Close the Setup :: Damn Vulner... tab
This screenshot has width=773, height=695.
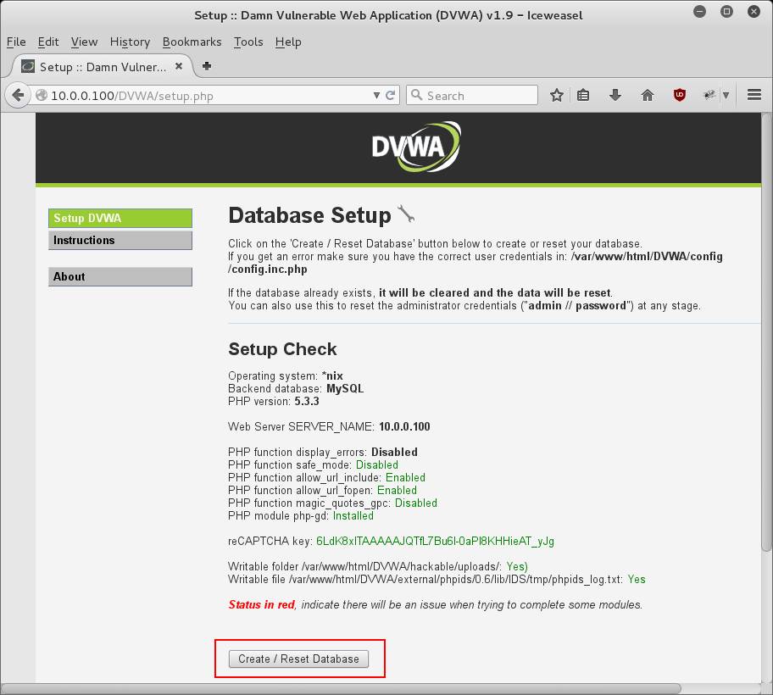tap(179, 66)
